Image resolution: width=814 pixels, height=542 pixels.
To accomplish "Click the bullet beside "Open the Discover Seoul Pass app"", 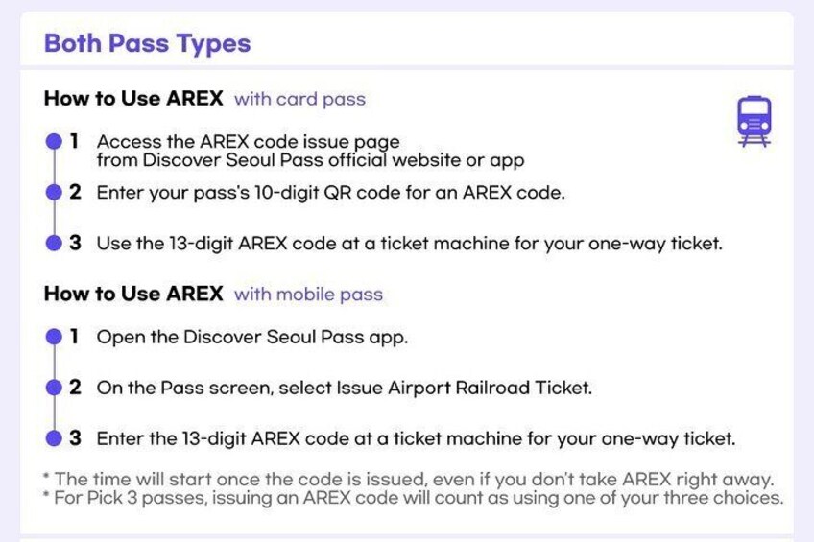I will pos(55,338).
